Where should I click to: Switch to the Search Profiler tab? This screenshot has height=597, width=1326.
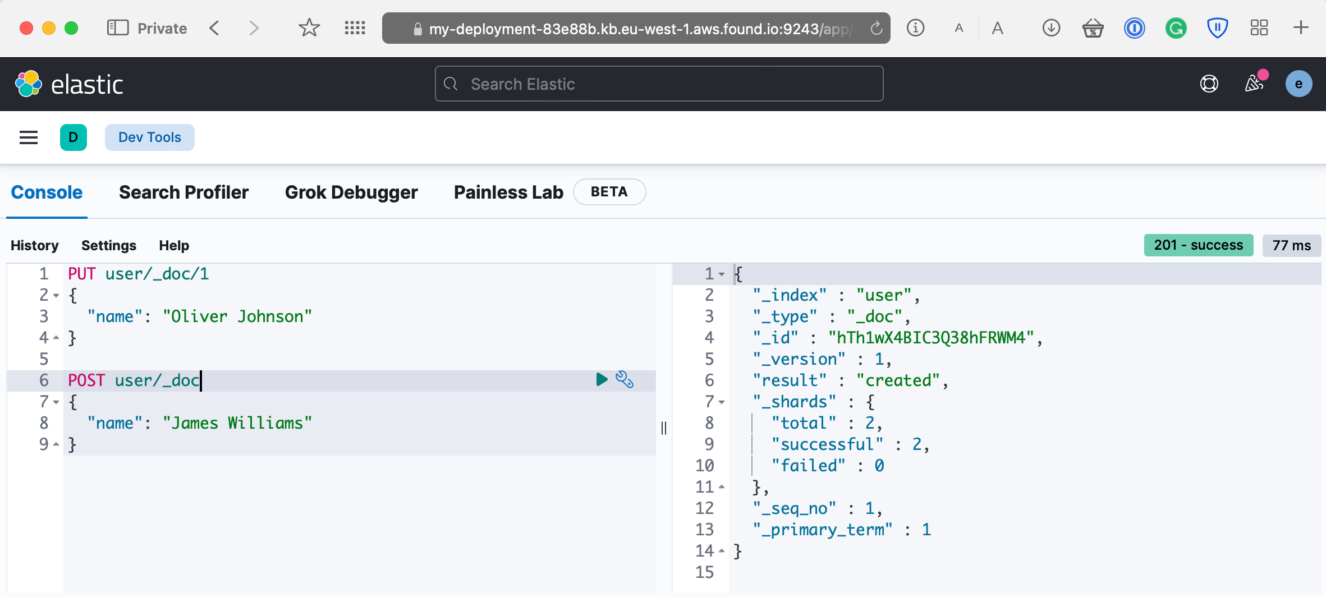[x=183, y=192]
